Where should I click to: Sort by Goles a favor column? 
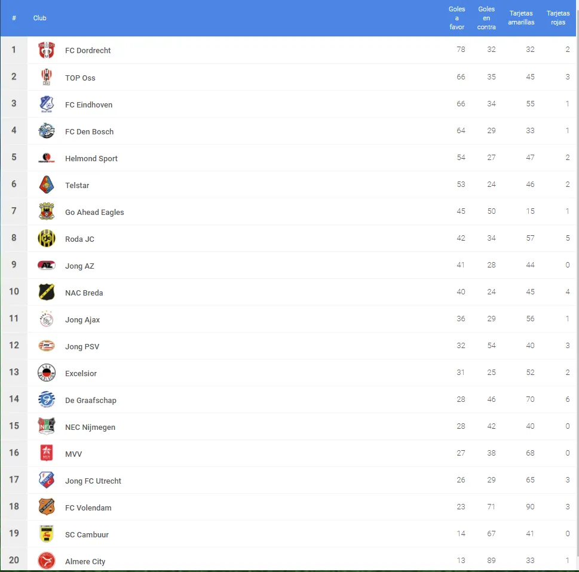coord(457,18)
